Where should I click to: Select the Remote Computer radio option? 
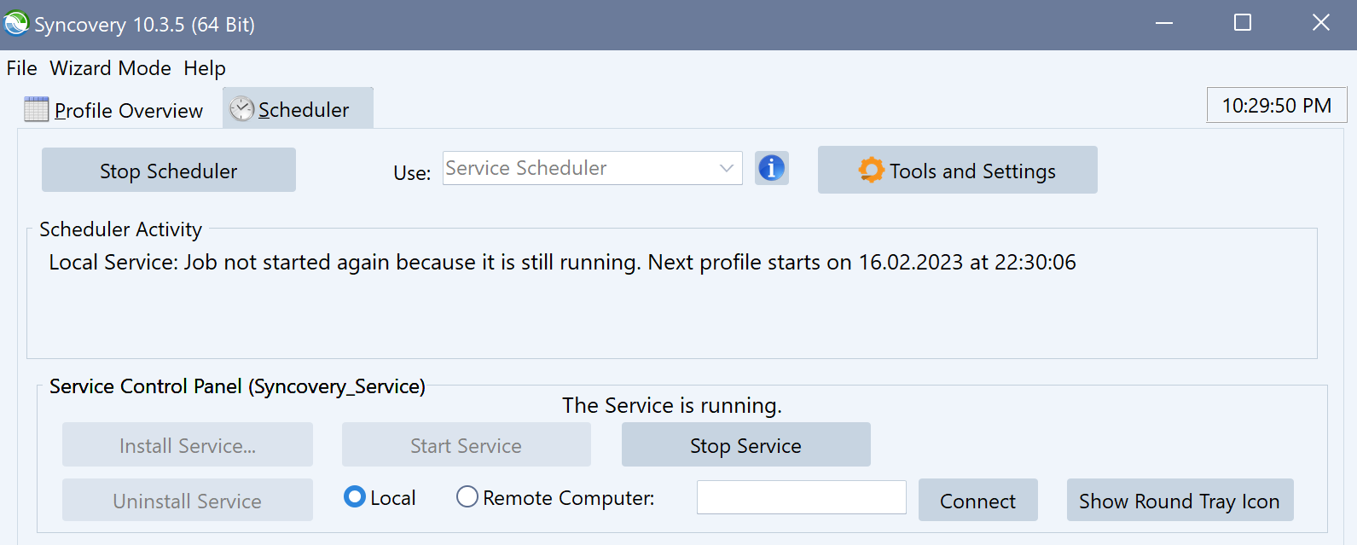[467, 497]
